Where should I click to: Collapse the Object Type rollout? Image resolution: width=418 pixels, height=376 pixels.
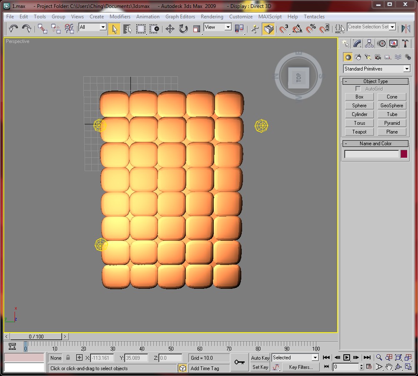[375, 81]
